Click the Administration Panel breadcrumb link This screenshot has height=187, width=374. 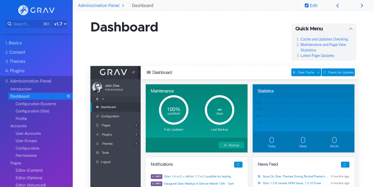click(x=99, y=5)
